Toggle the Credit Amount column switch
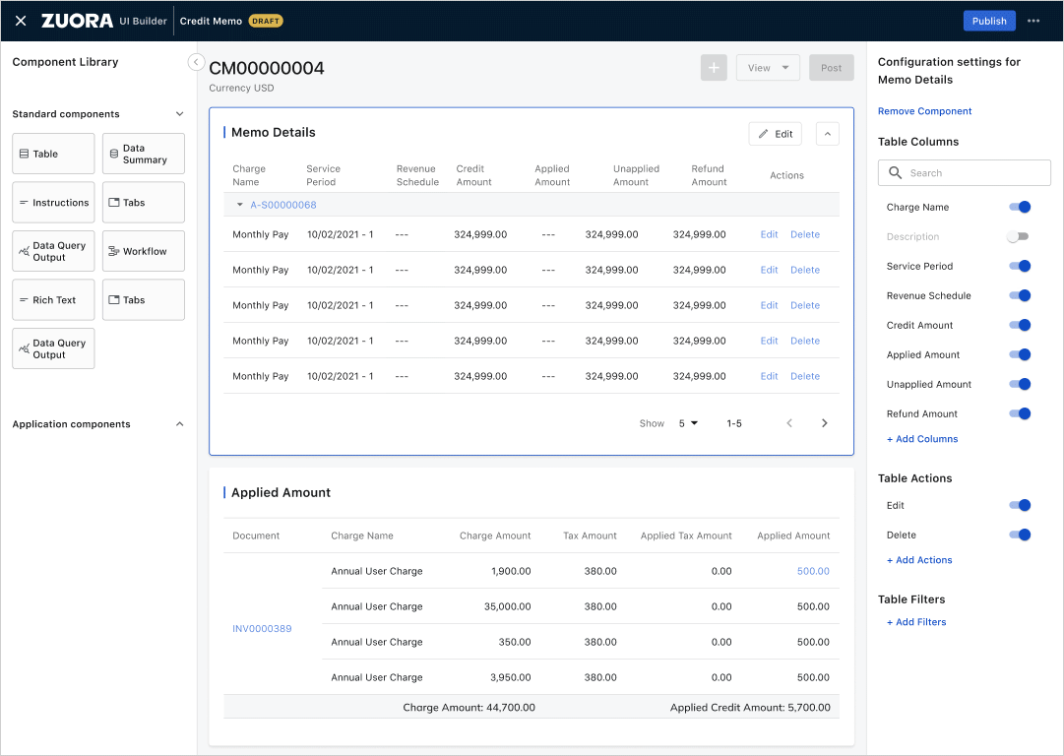 point(1019,325)
